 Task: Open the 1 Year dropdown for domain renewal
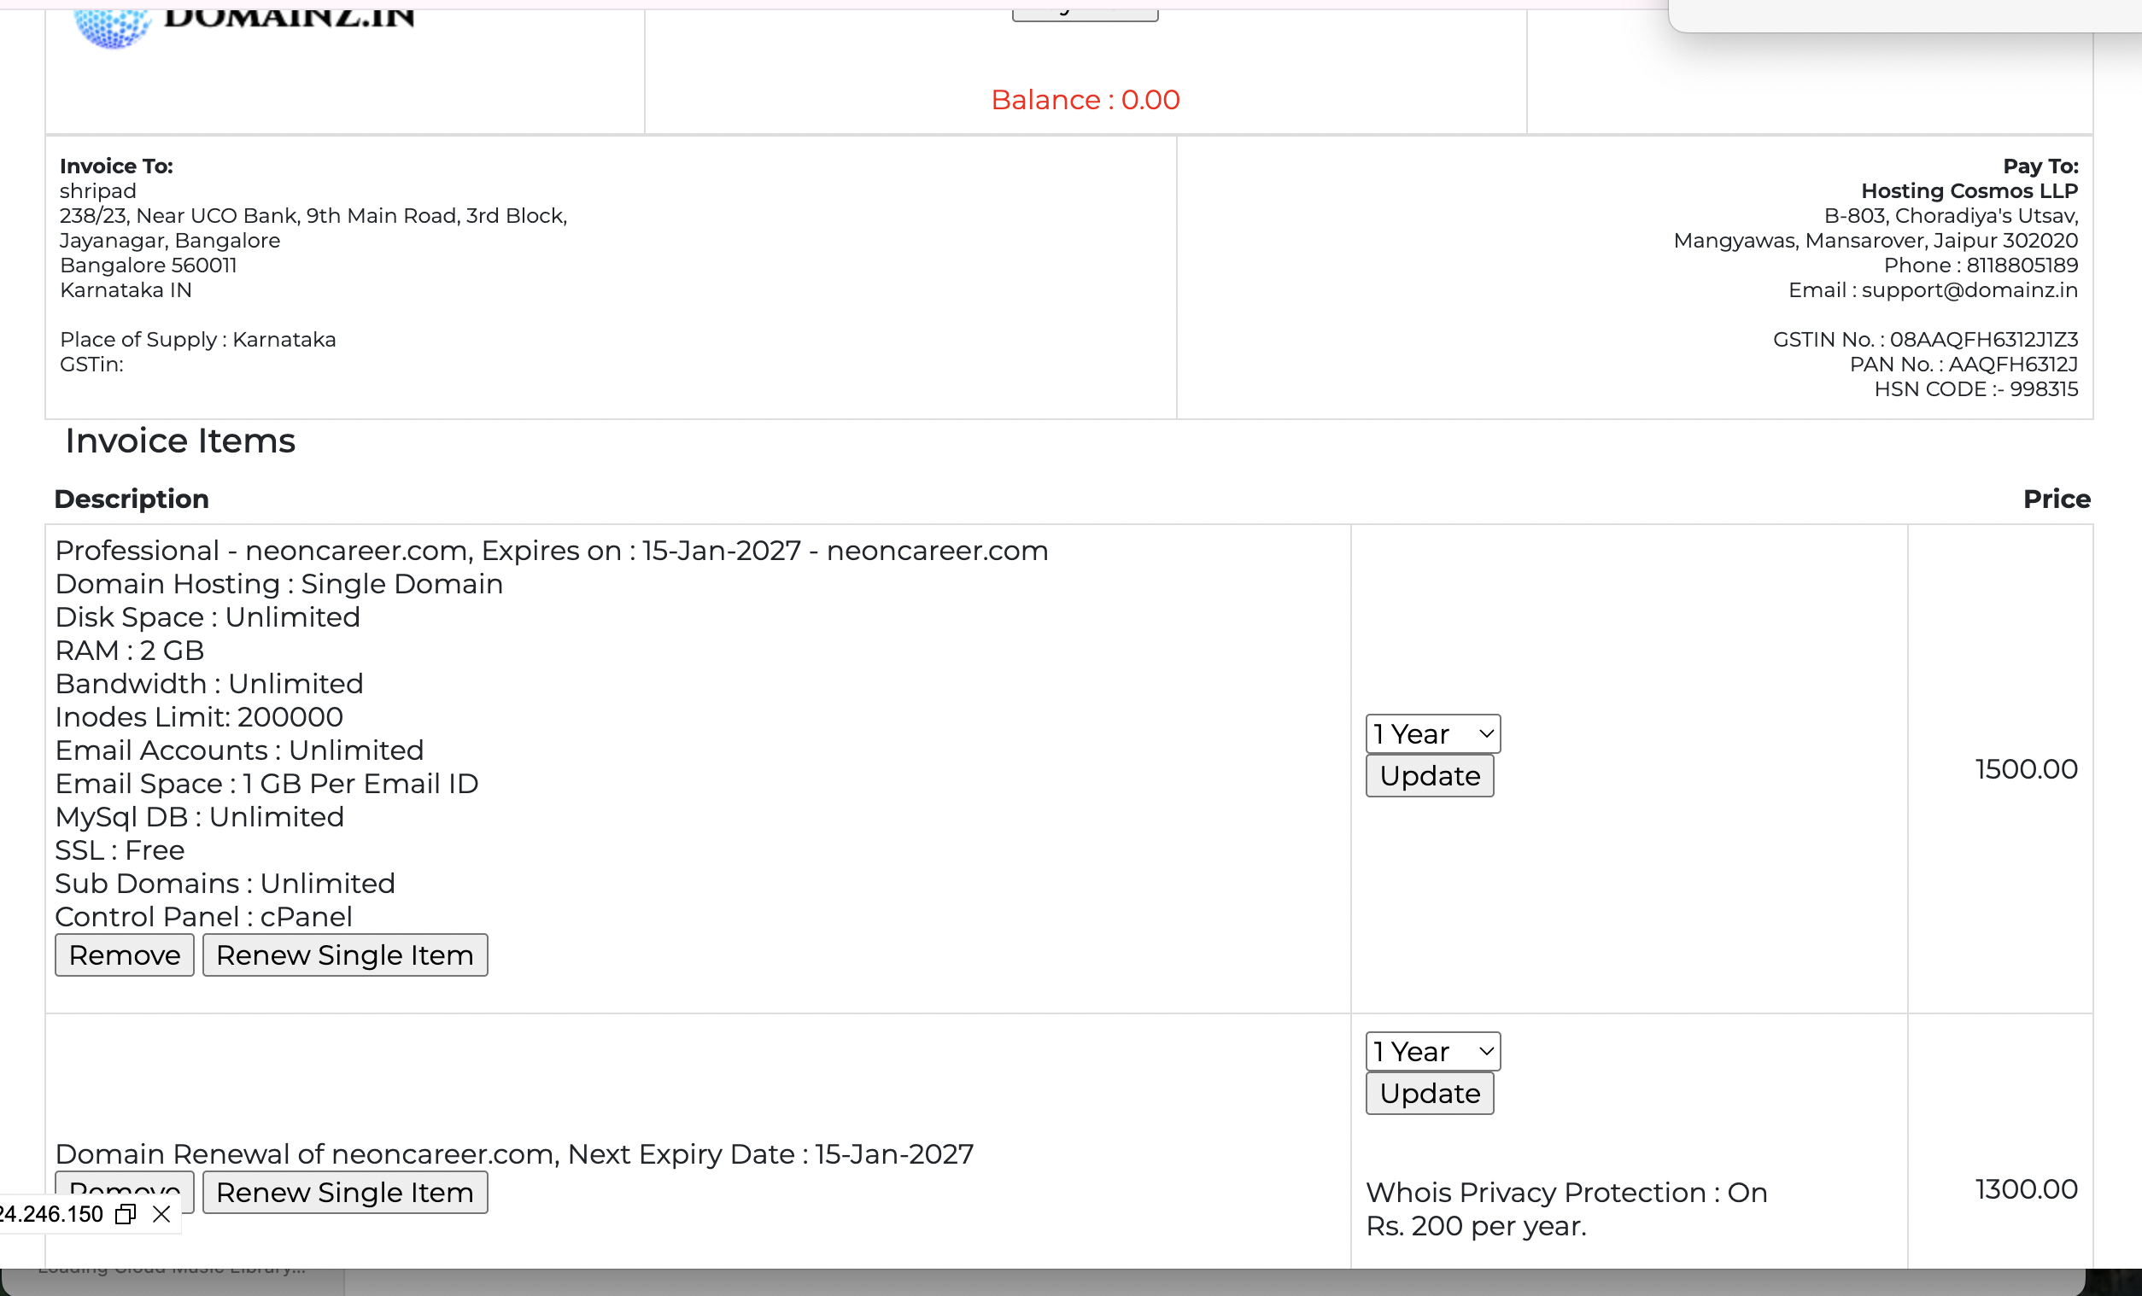pos(1431,1052)
